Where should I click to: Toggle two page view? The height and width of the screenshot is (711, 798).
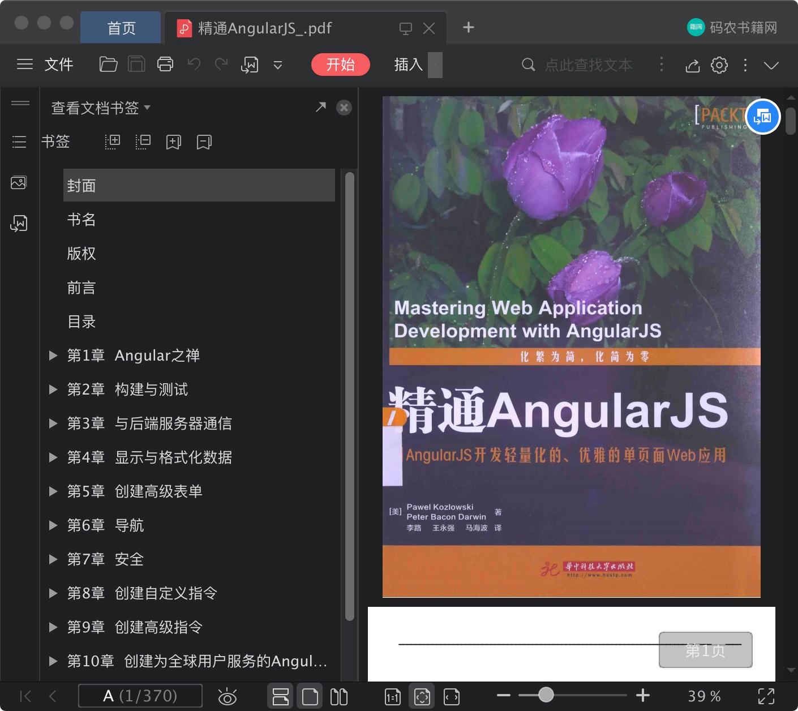coord(339,697)
